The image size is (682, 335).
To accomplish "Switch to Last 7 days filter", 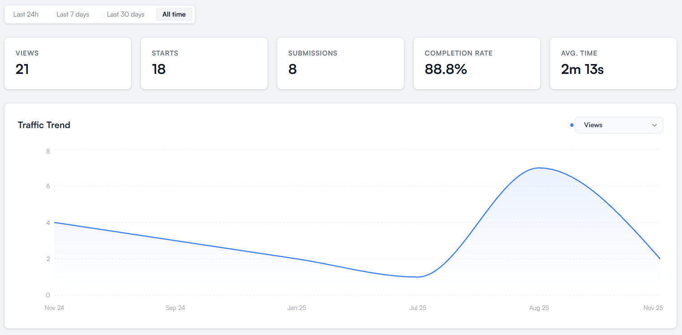I will pos(73,14).
